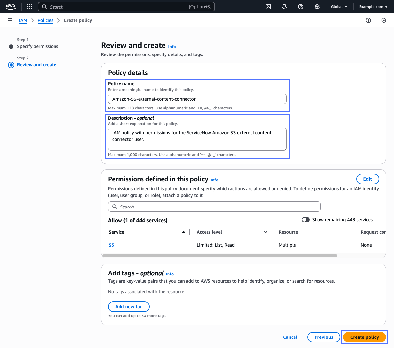Click the Resource column header
394x348 pixels.
pos(288,232)
